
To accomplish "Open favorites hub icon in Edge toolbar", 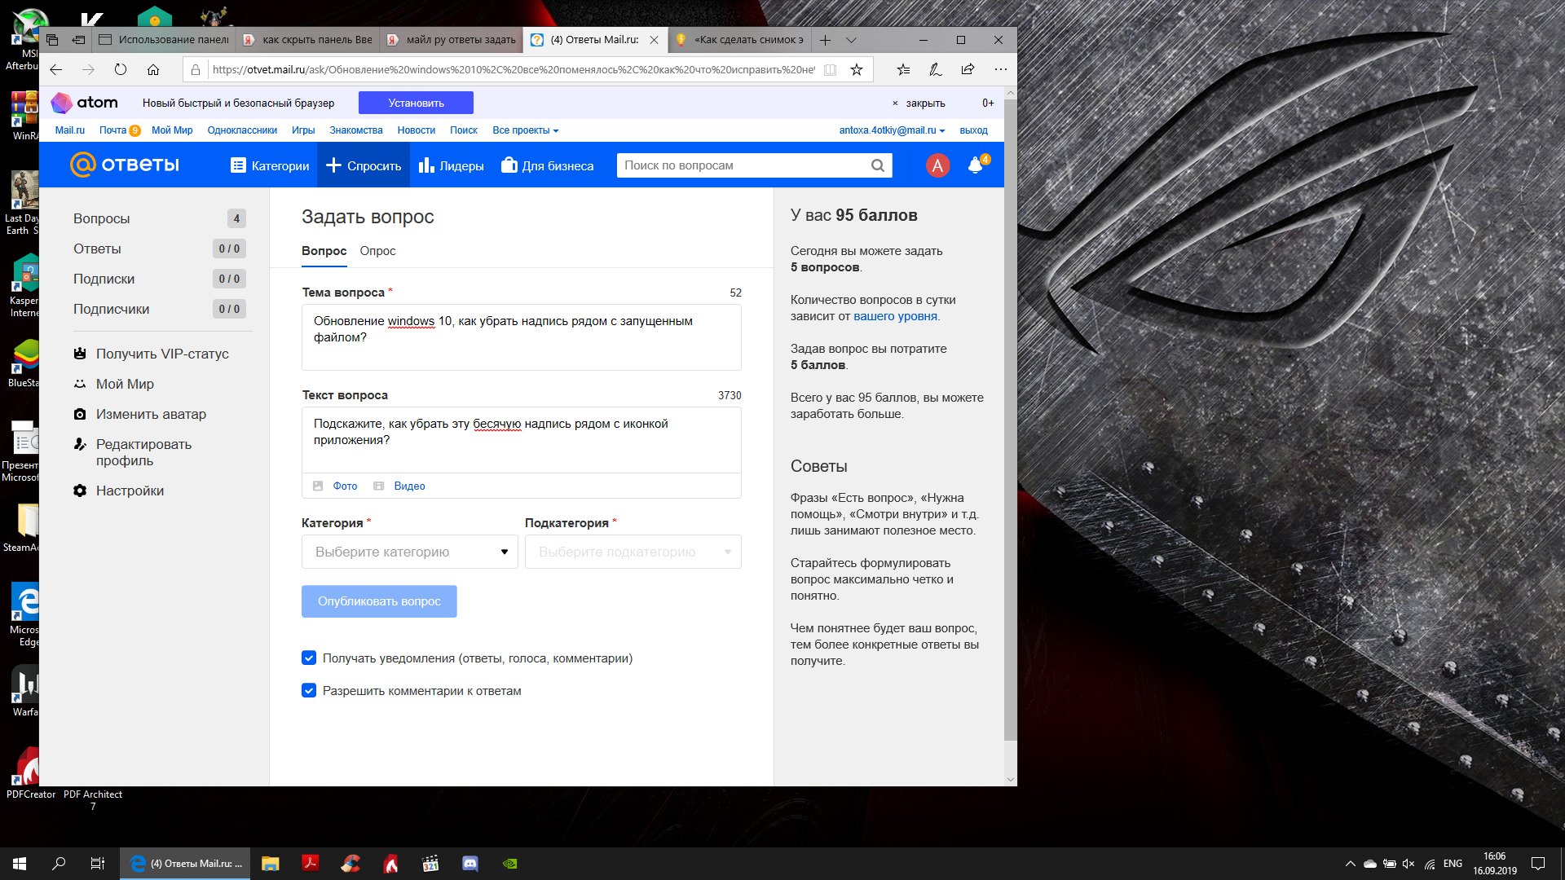I will 903,70.
